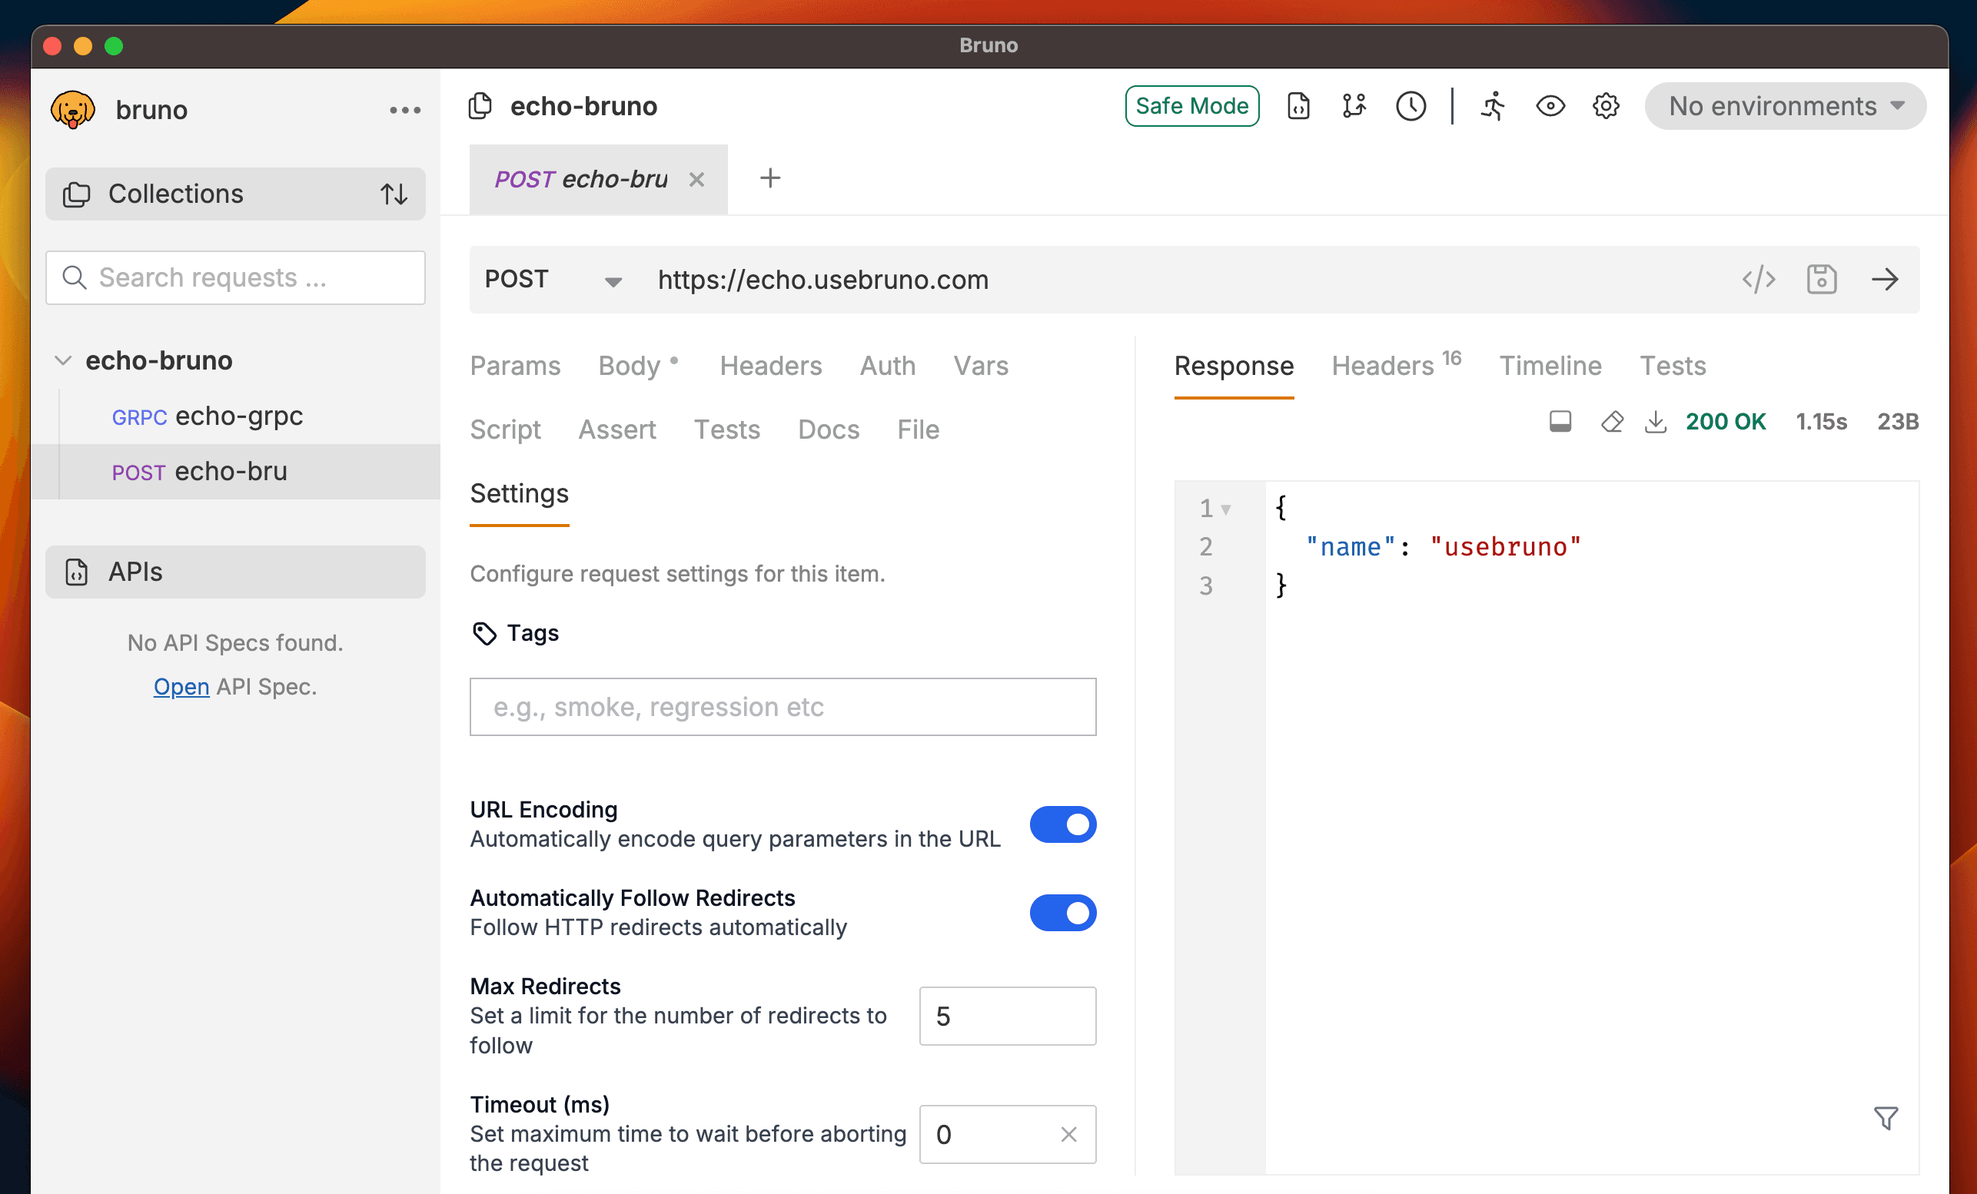
Task: Open Bruno preferences via the gear icon
Action: tap(1606, 105)
